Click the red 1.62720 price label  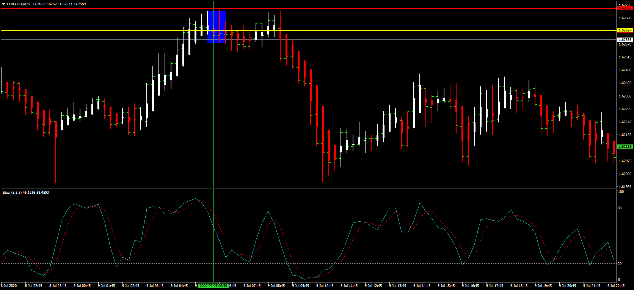(x=625, y=8)
